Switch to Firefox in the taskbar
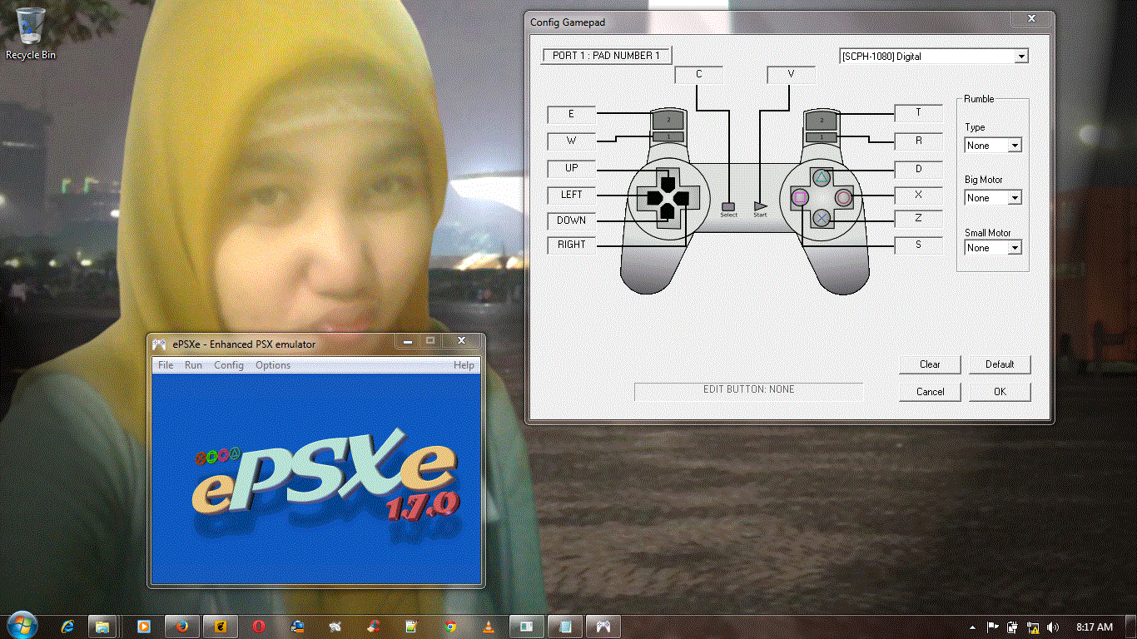1137x639 pixels. 182,627
